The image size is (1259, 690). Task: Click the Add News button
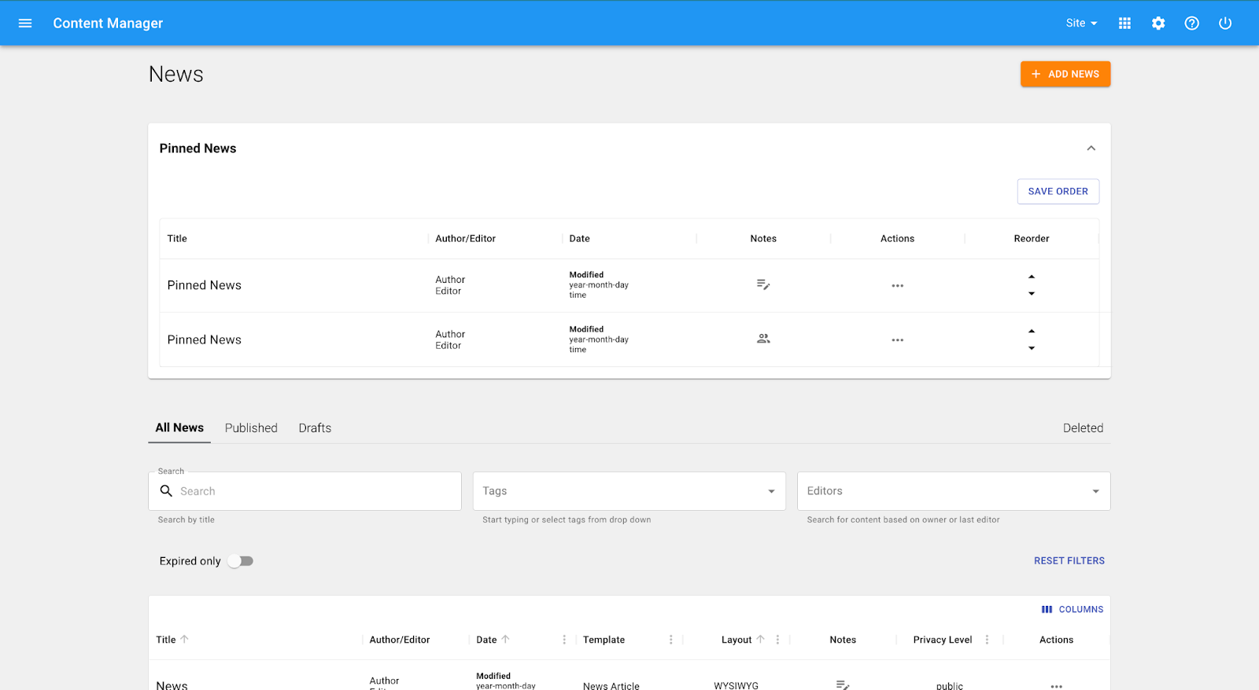[x=1065, y=74]
